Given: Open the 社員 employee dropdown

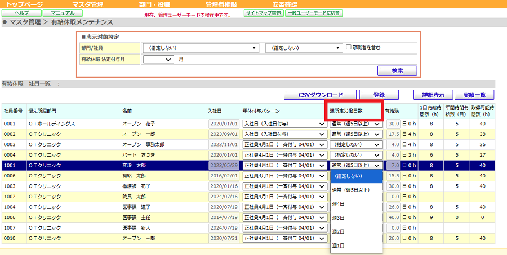Looking at the screenshot, I should coord(304,48).
